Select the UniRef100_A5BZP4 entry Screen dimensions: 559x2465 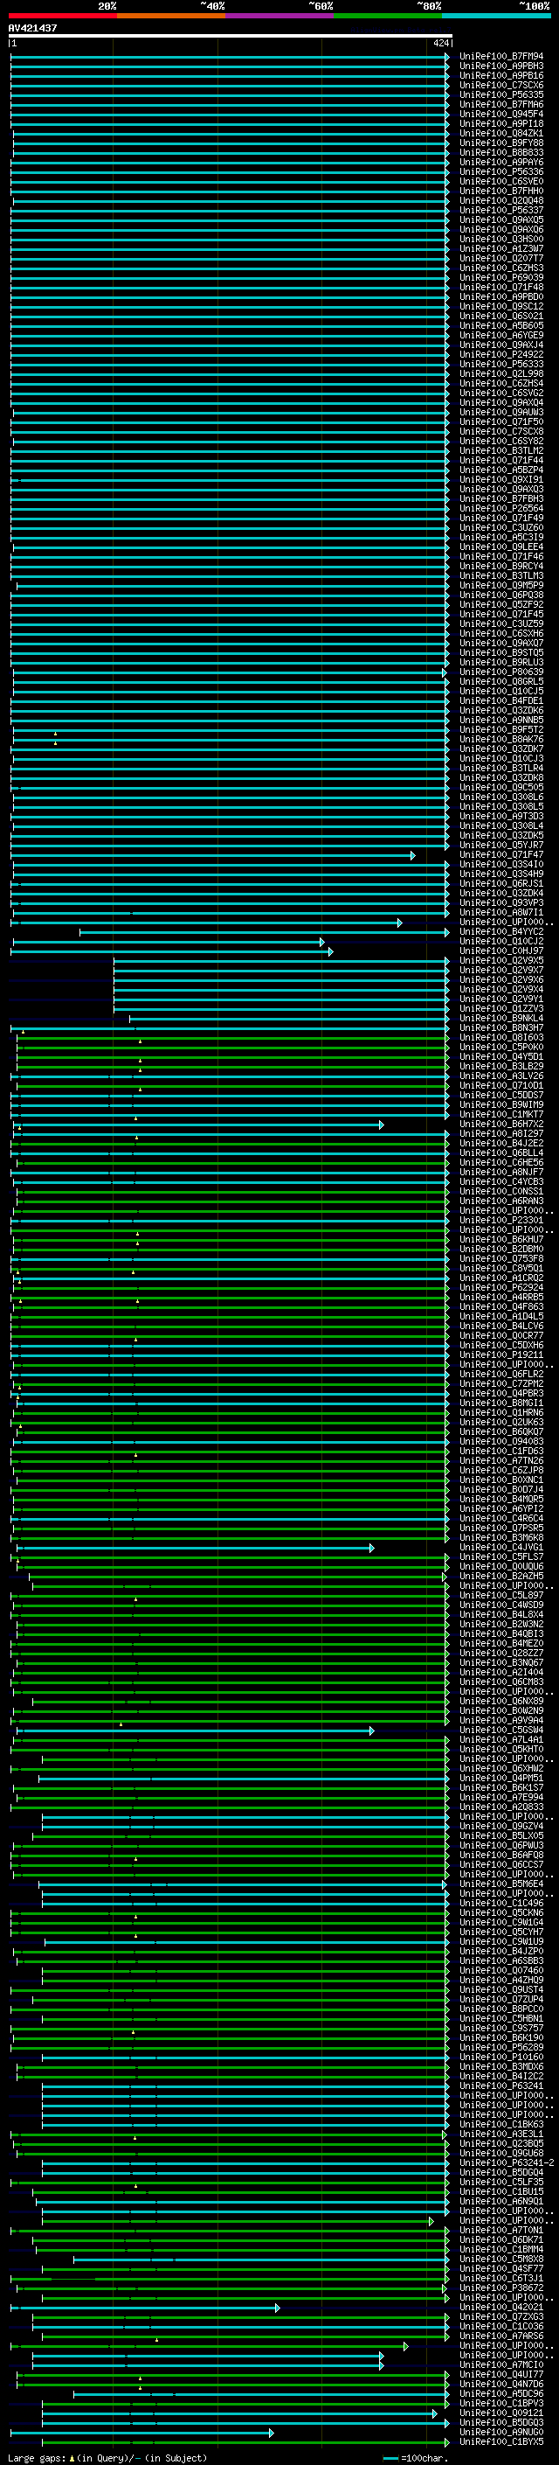(x=501, y=470)
